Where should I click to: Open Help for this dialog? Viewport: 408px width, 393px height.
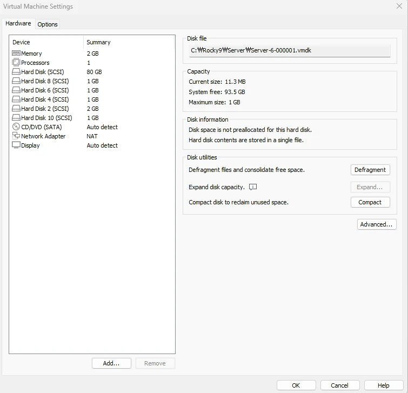click(x=384, y=385)
